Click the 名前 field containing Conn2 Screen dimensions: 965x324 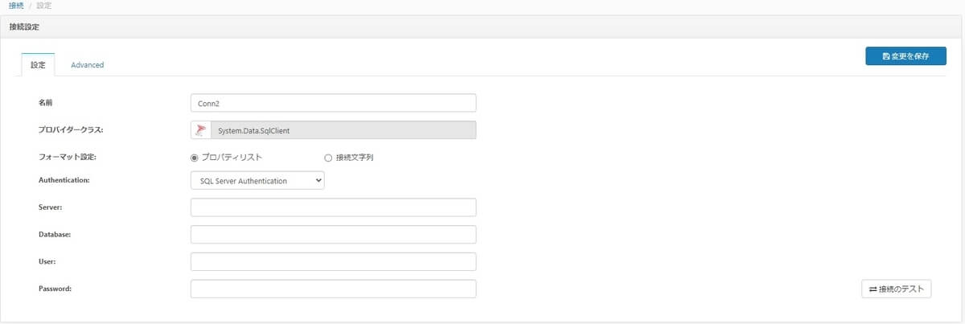pos(333,103)
